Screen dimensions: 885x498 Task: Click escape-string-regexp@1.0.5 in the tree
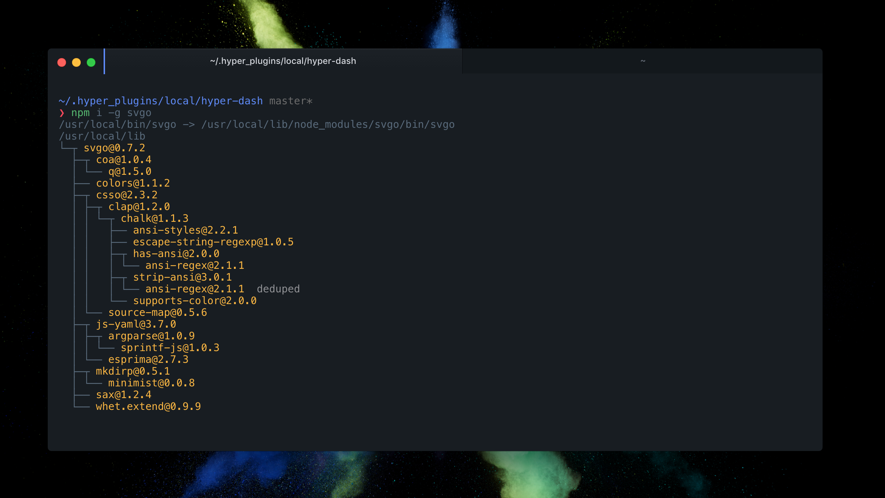click(x=213, y=242)
